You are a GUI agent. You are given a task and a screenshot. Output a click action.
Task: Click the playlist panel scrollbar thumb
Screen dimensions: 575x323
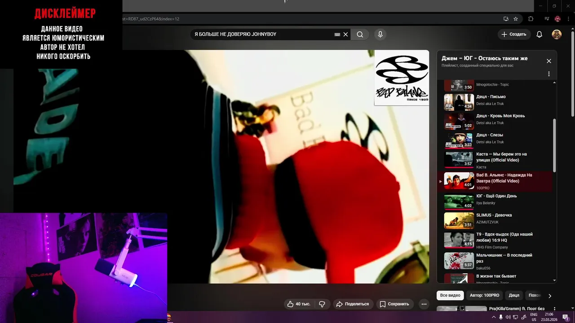tap(554, 145)
